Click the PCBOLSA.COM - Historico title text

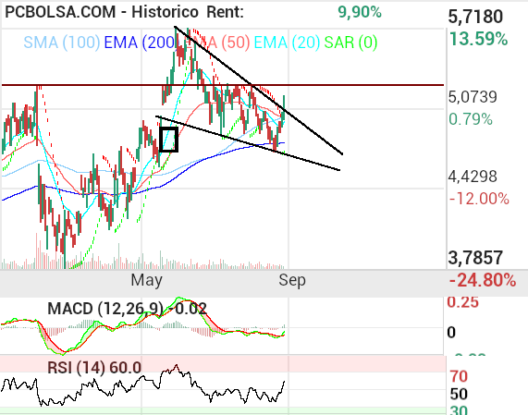pos(102,12)
